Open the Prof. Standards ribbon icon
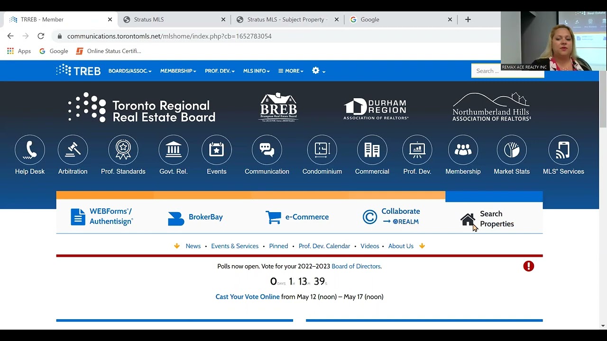The image size is (607, 341). click(123, 150)
